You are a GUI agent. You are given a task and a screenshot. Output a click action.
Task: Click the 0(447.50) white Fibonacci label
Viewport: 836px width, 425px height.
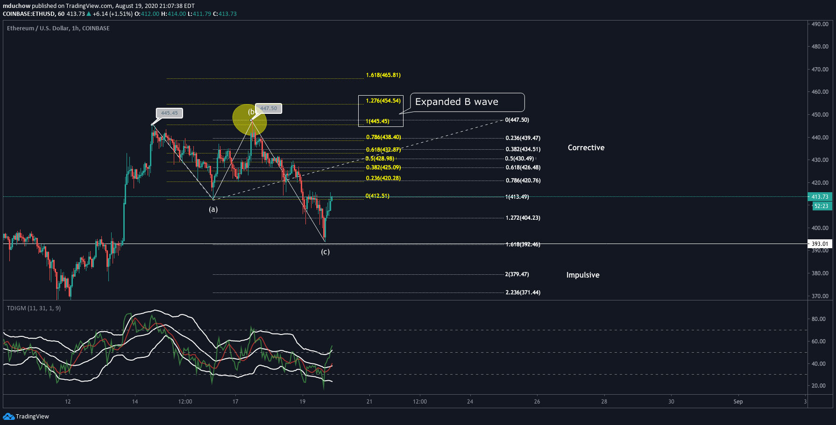(517, 120)
